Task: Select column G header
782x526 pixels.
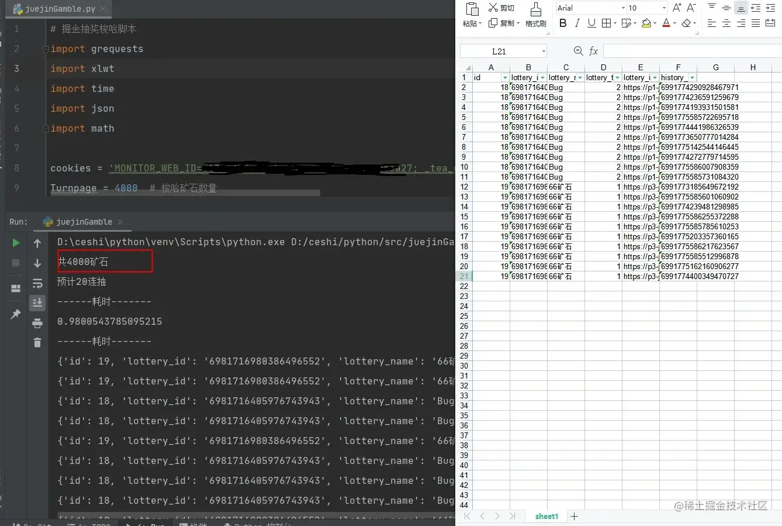Action: point(715,67)
